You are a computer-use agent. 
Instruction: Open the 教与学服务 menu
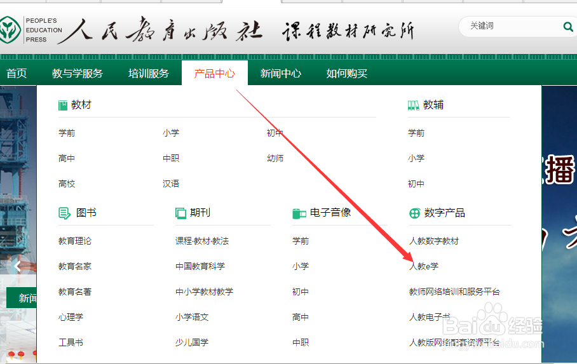78,73
